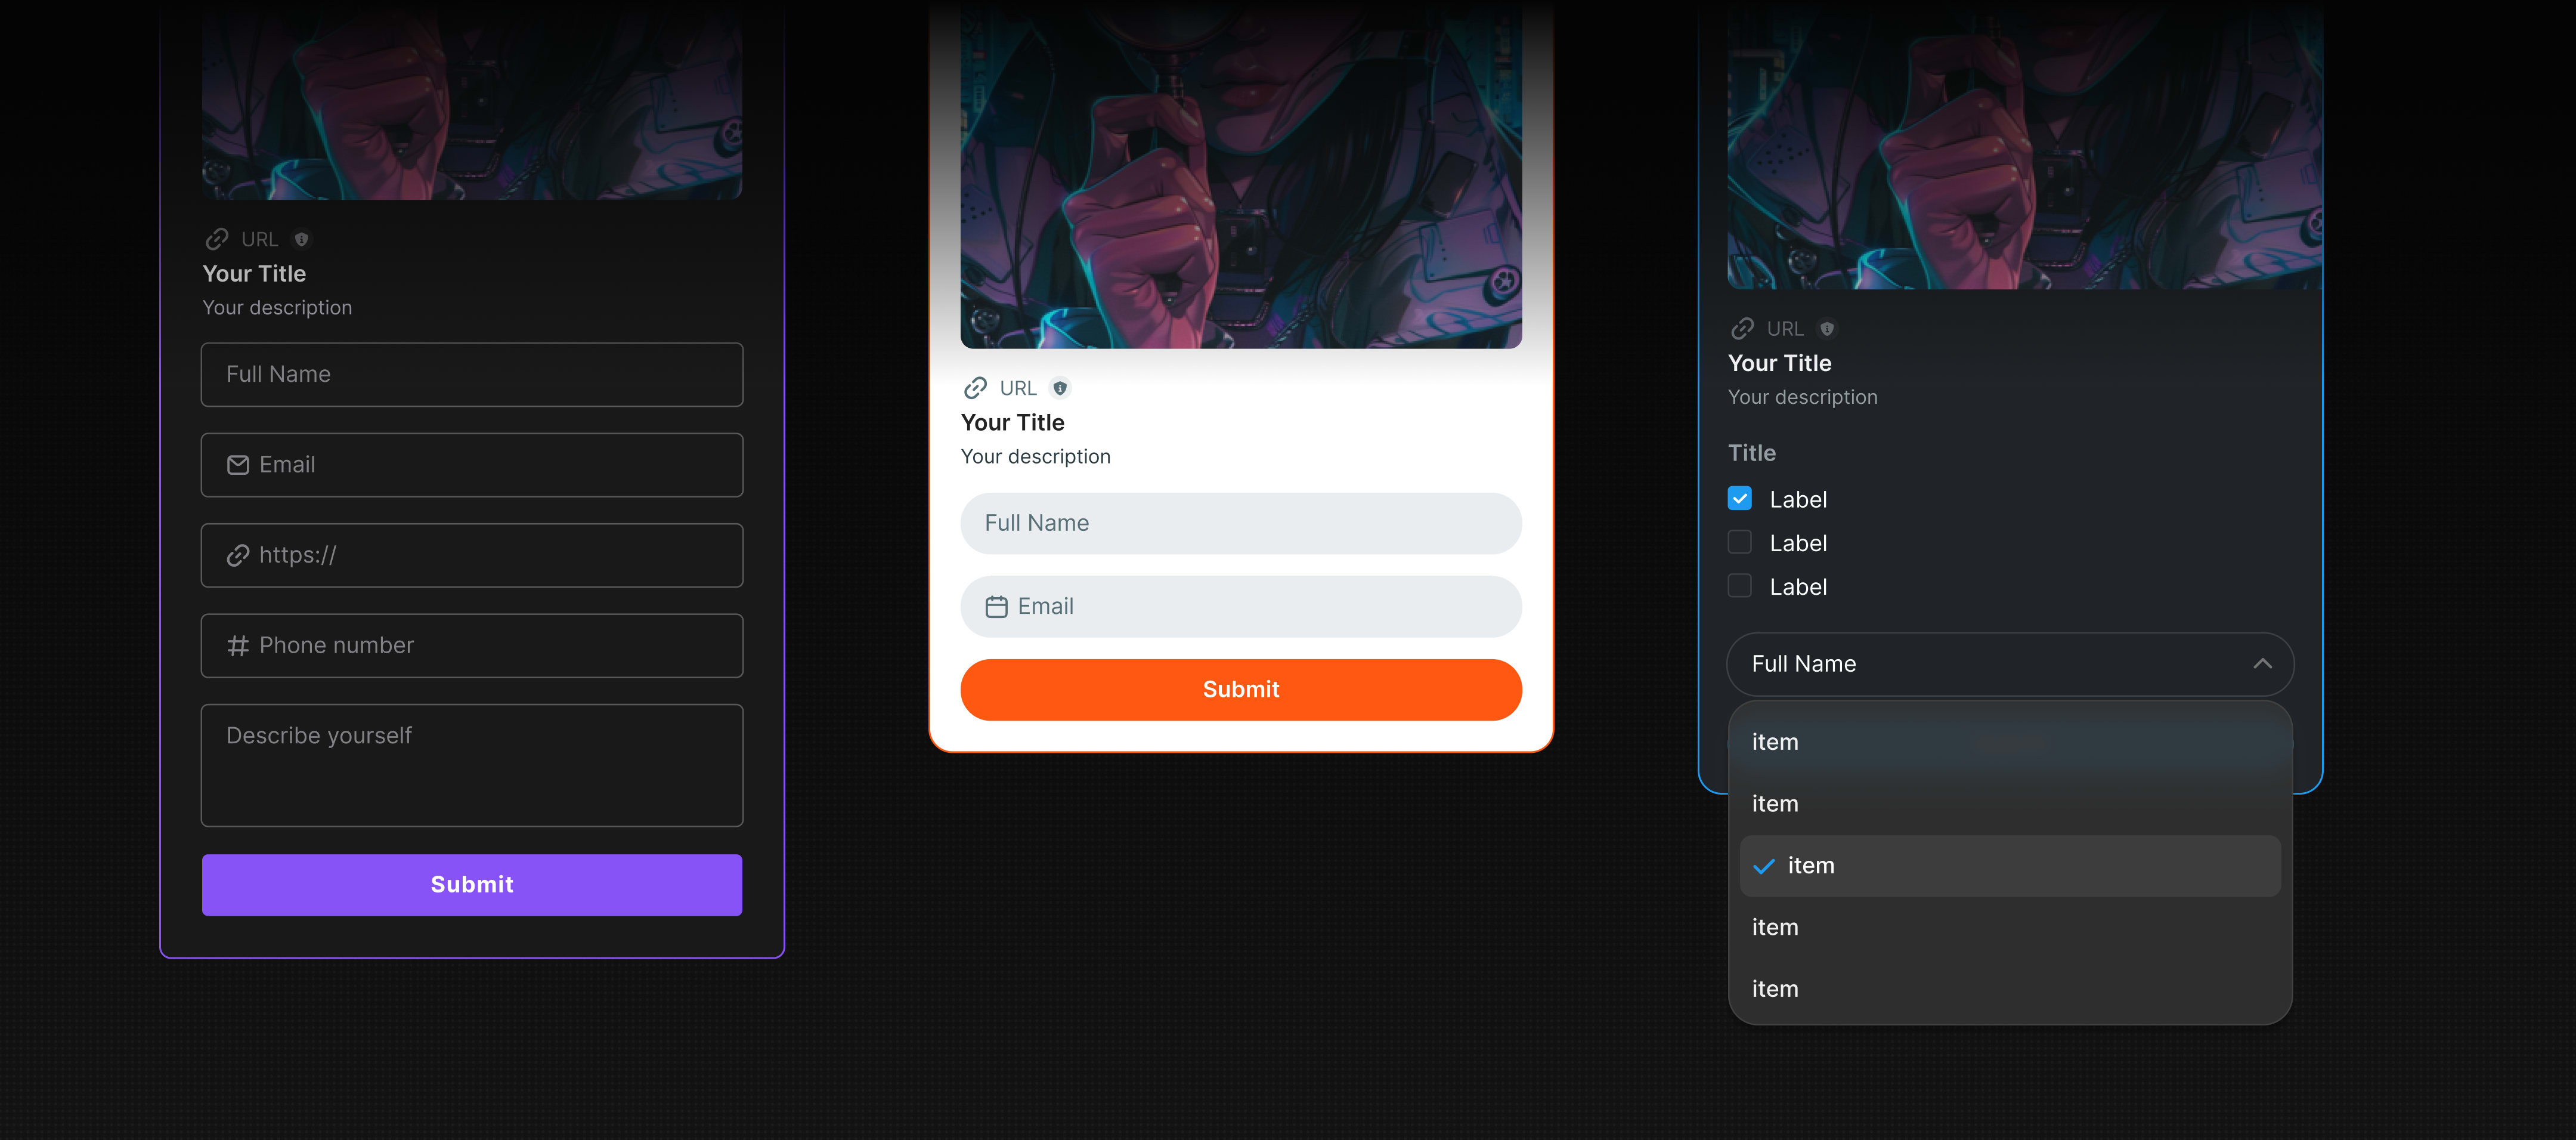2576x1140 pixels.
Task: Collapse the Full Name dropdown chevron
Action: click(2262, 664)
